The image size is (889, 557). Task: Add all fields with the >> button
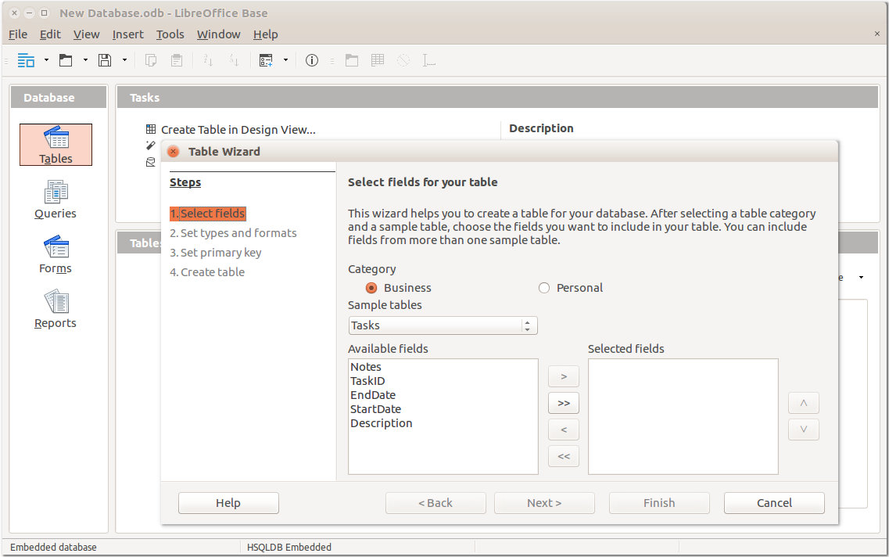coord(564,404)
